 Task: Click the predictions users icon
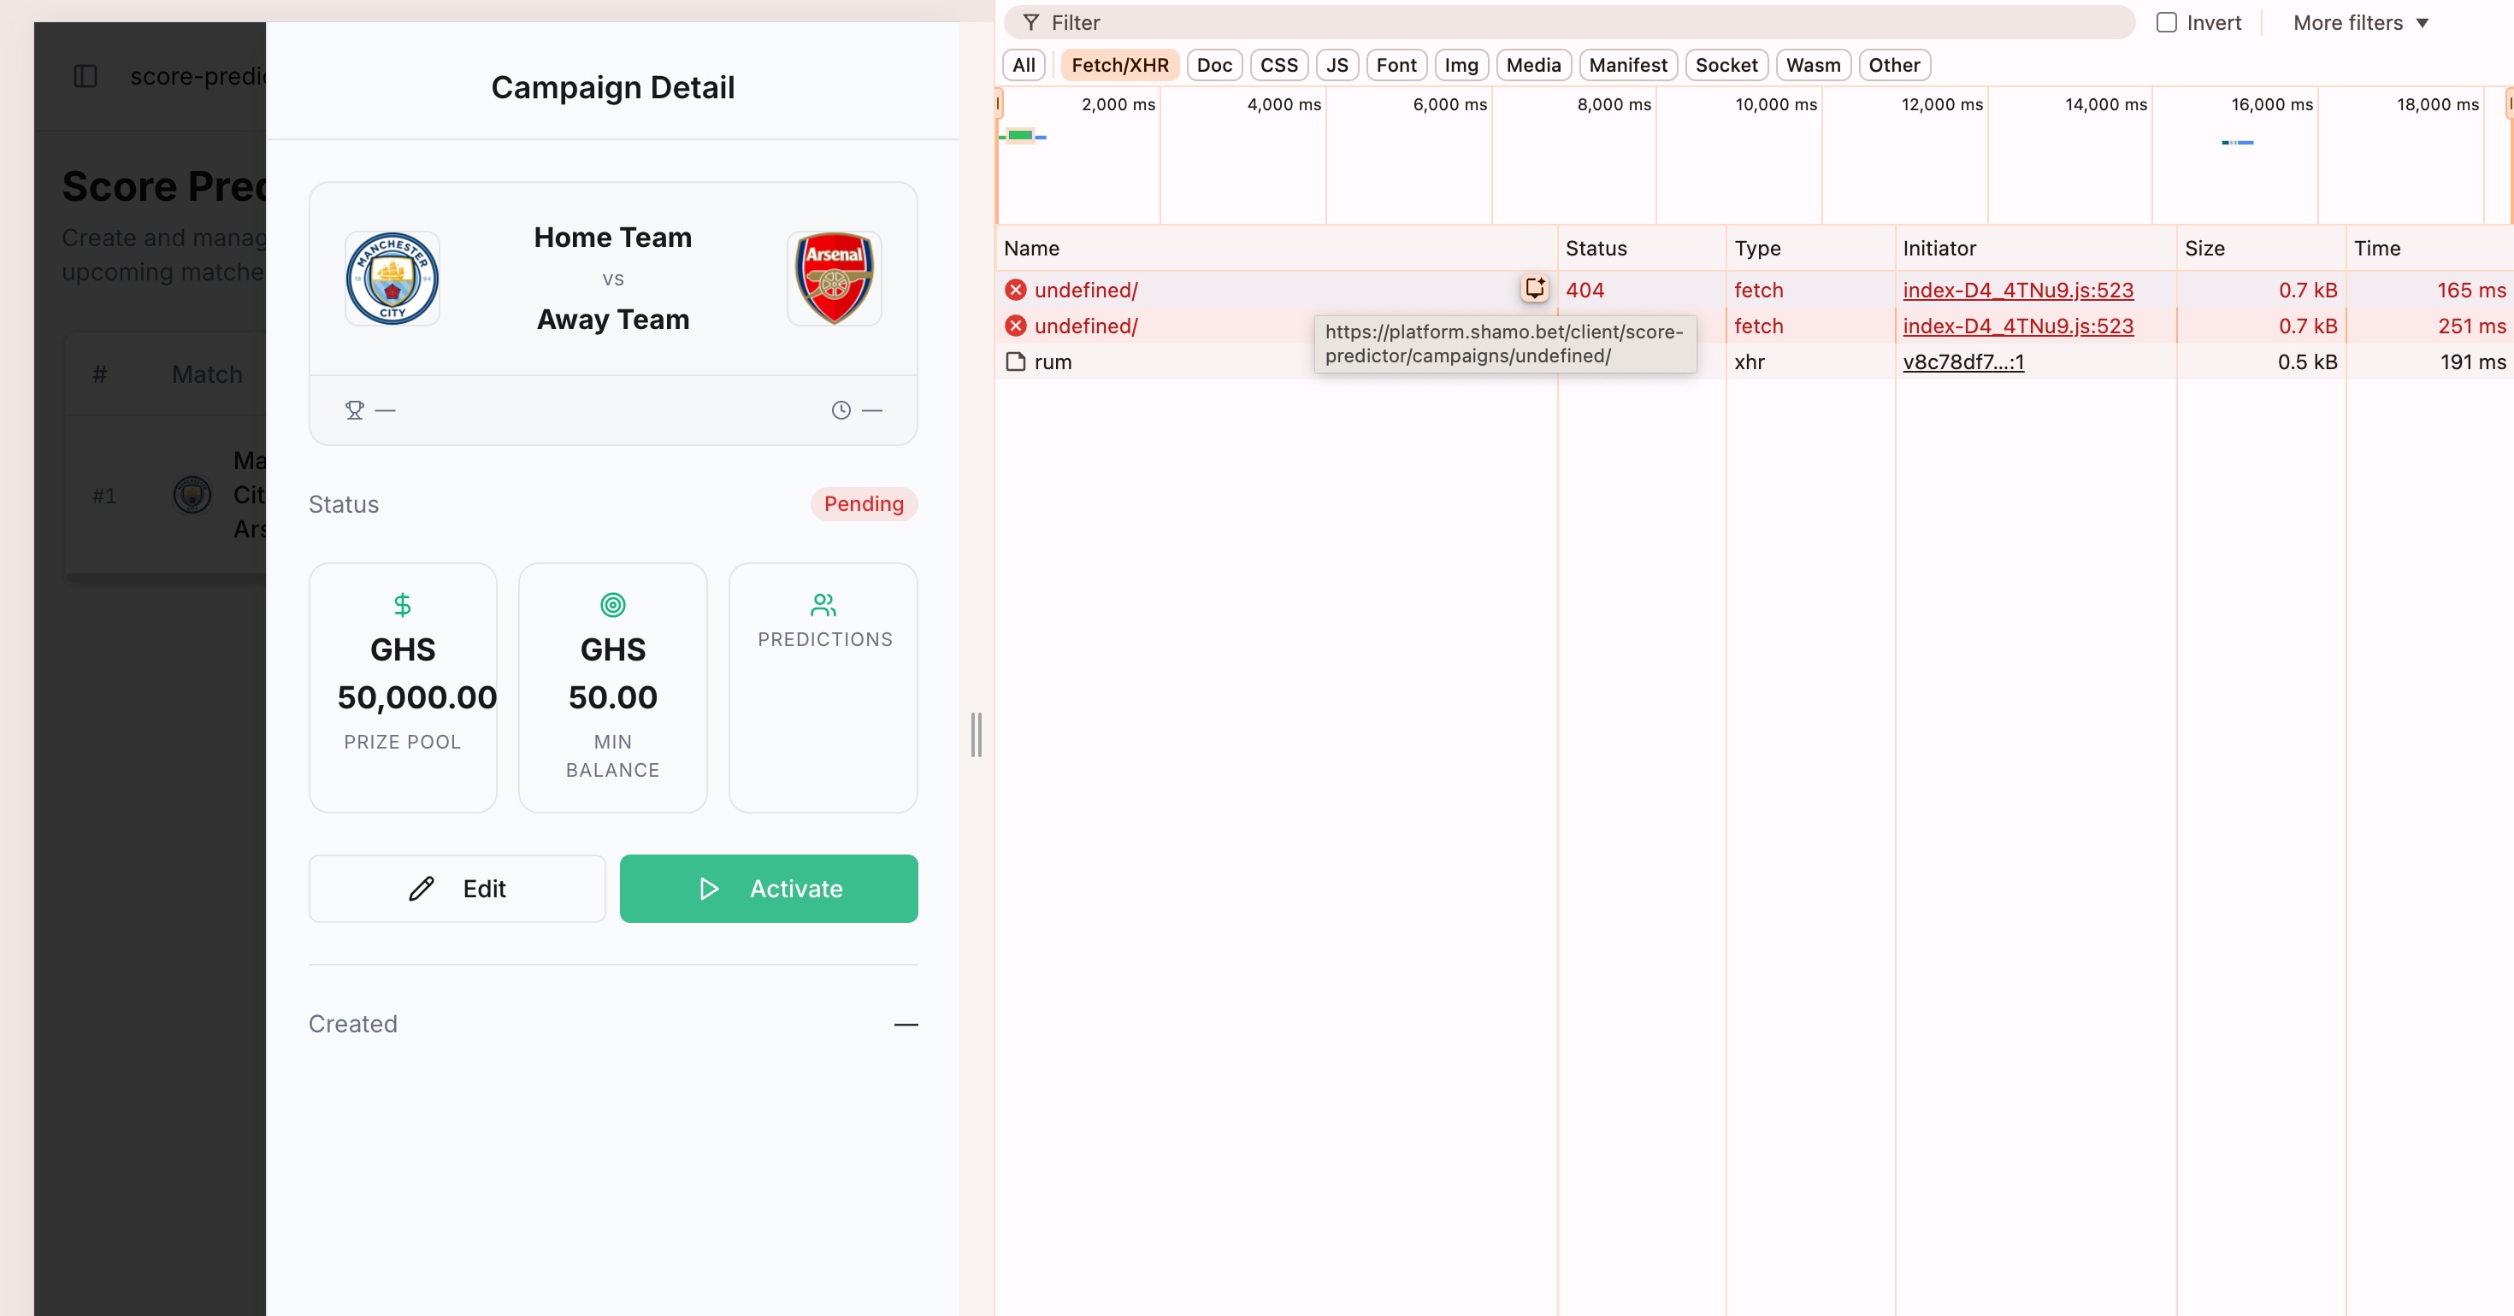(x=823, y=605)
